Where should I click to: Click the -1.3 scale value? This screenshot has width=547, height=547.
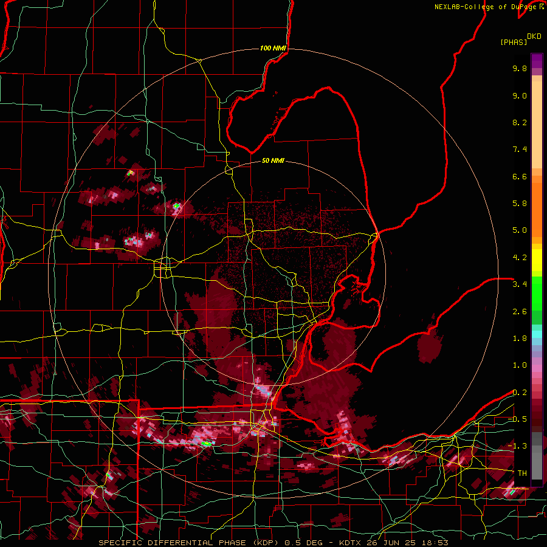[x=517, y=446]
